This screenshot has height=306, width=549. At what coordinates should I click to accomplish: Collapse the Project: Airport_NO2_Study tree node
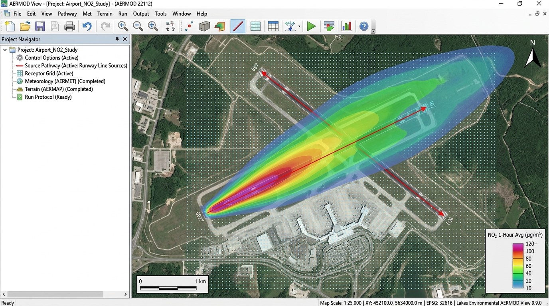pyautogui.click(x=5, y=50)
